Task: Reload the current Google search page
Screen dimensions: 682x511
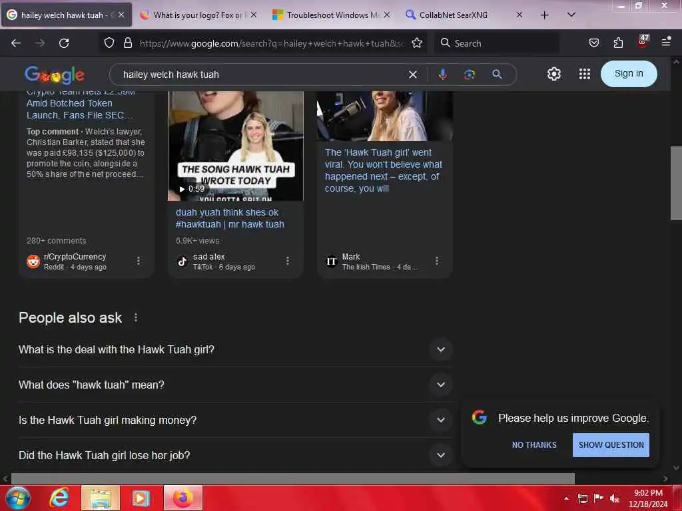Action: (x=64, y=43)
